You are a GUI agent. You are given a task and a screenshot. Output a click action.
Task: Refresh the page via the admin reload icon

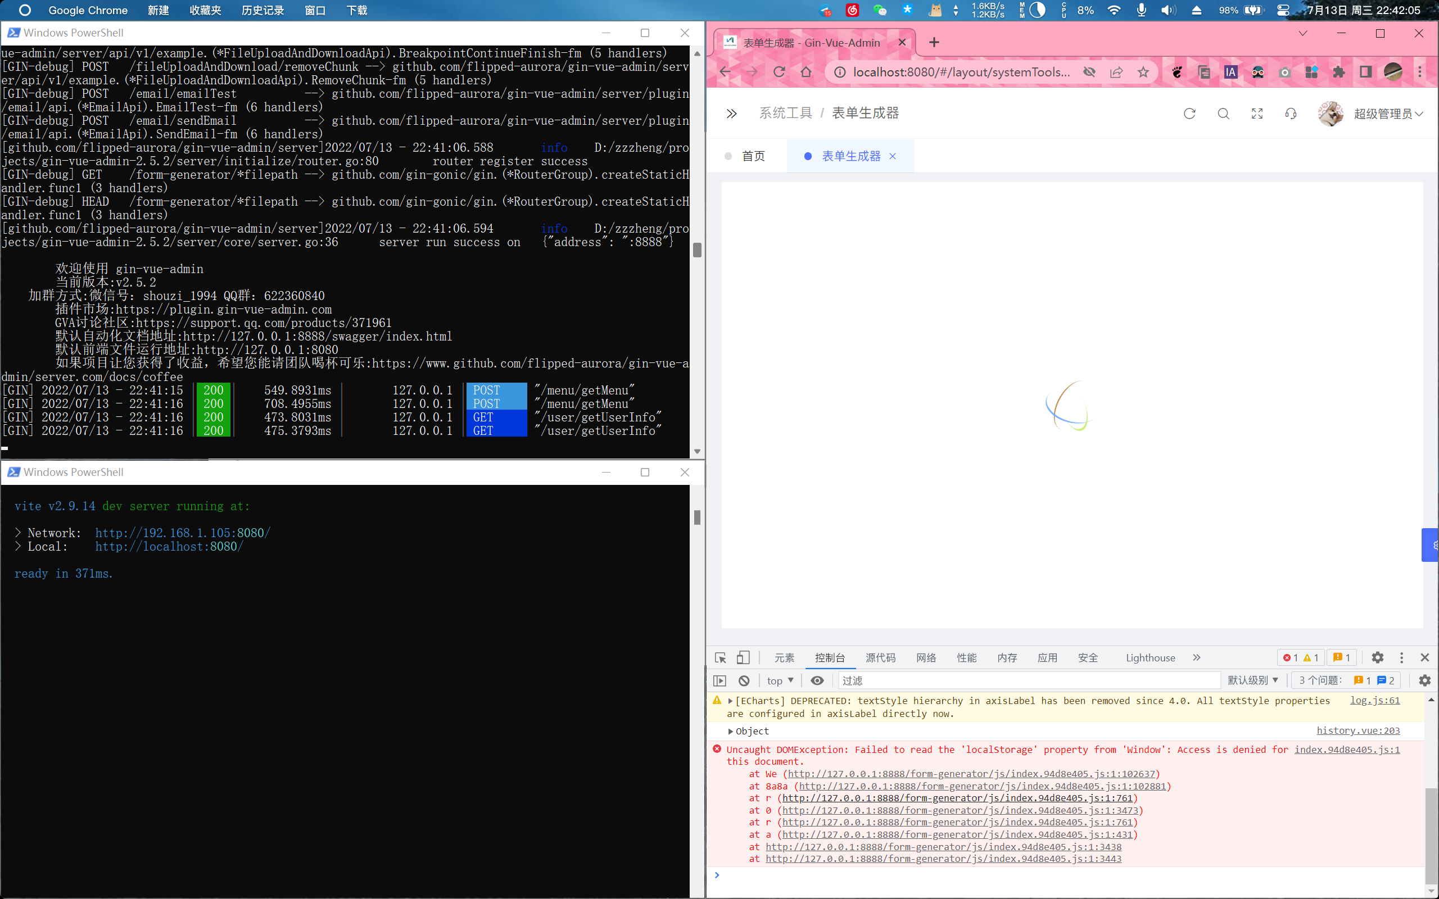[x=1189, y=113]
